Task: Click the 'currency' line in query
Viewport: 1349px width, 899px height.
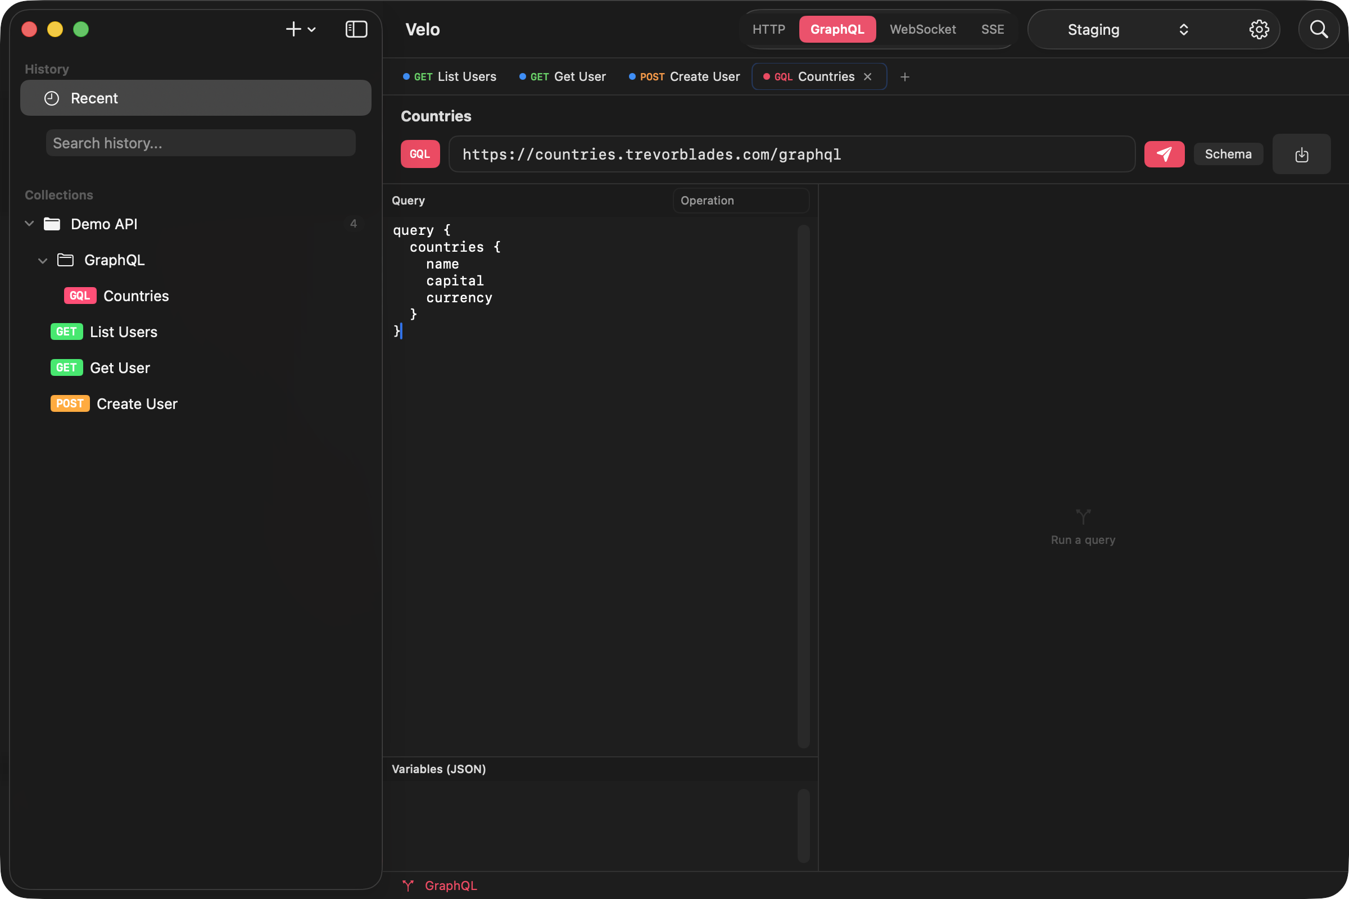Action: click(459, 298)
